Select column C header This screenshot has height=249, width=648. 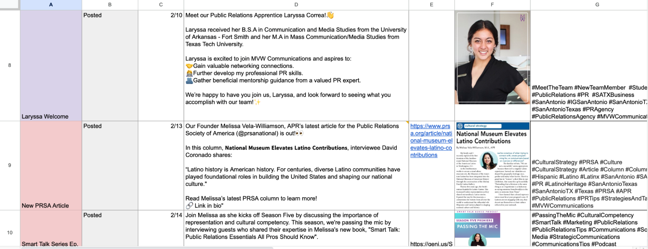(161, 5)
